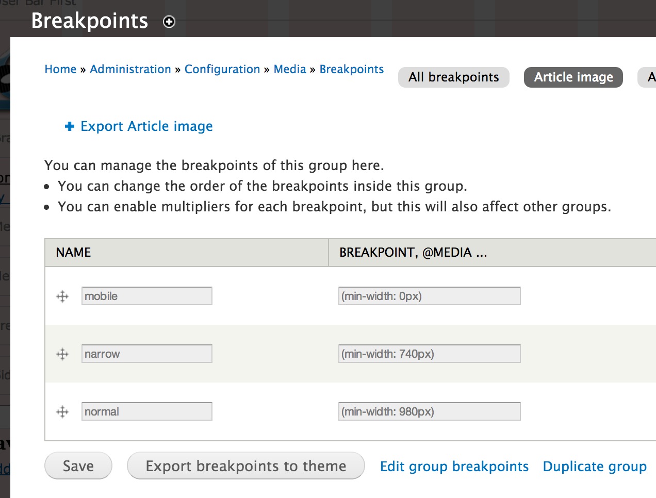
Task: Click the Export Article image link
Action: coord(146,126)
